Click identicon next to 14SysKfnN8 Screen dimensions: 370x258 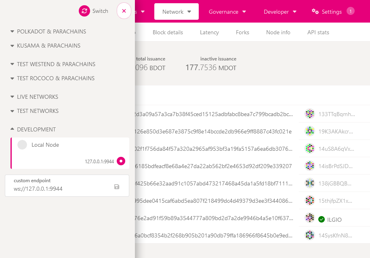[310, 235]
